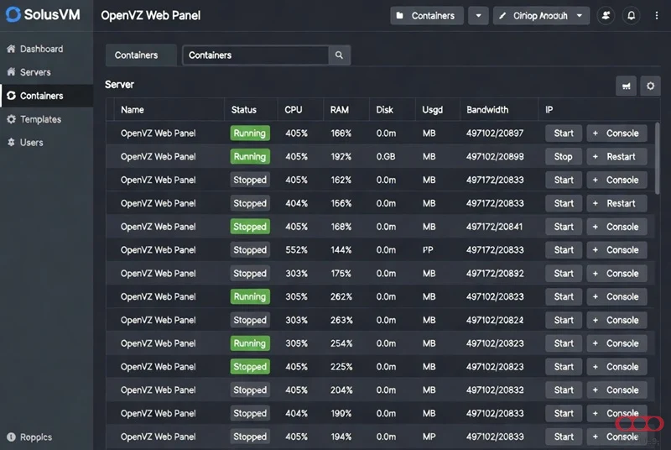Sort by Bandwidth column header
The height and width of the screenshot is (450, 671).
pos(487,110)
